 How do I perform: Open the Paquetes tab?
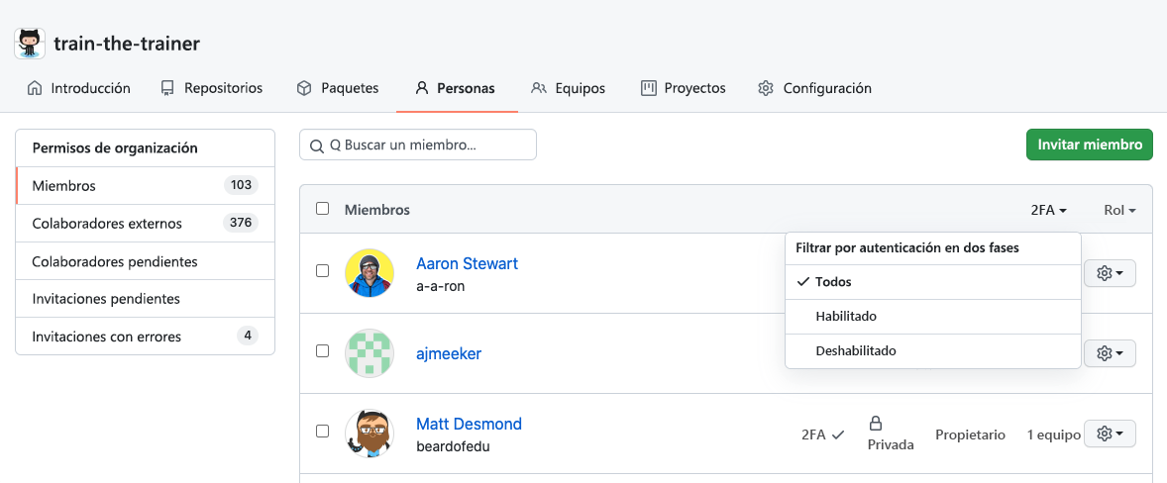(x=337, y=88)
